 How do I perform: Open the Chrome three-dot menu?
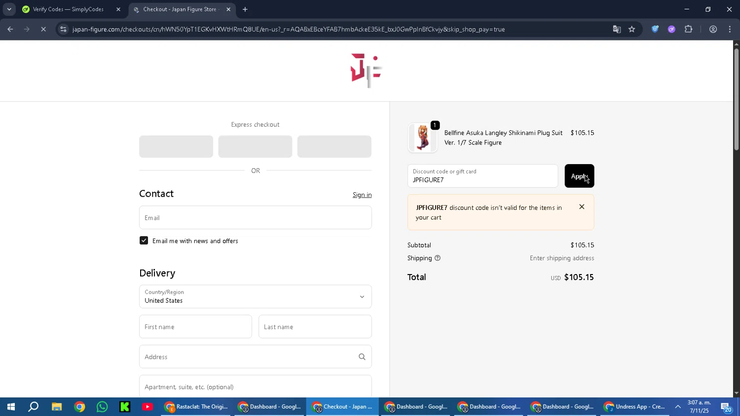click(x=730, y=29)
